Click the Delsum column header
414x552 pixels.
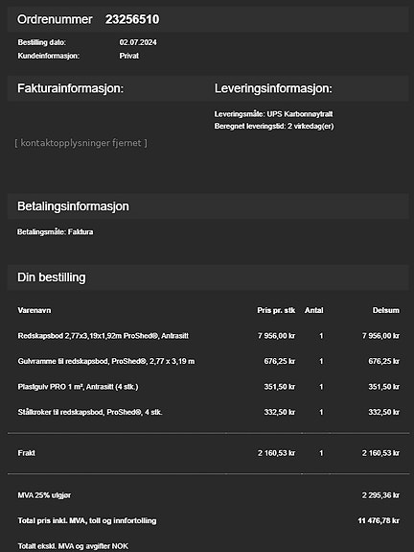(x=386, y=310)
